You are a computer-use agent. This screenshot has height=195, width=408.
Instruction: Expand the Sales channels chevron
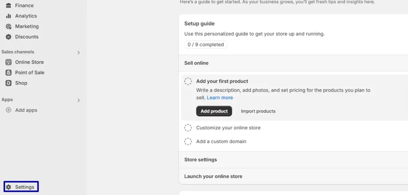tap(78, 53)
